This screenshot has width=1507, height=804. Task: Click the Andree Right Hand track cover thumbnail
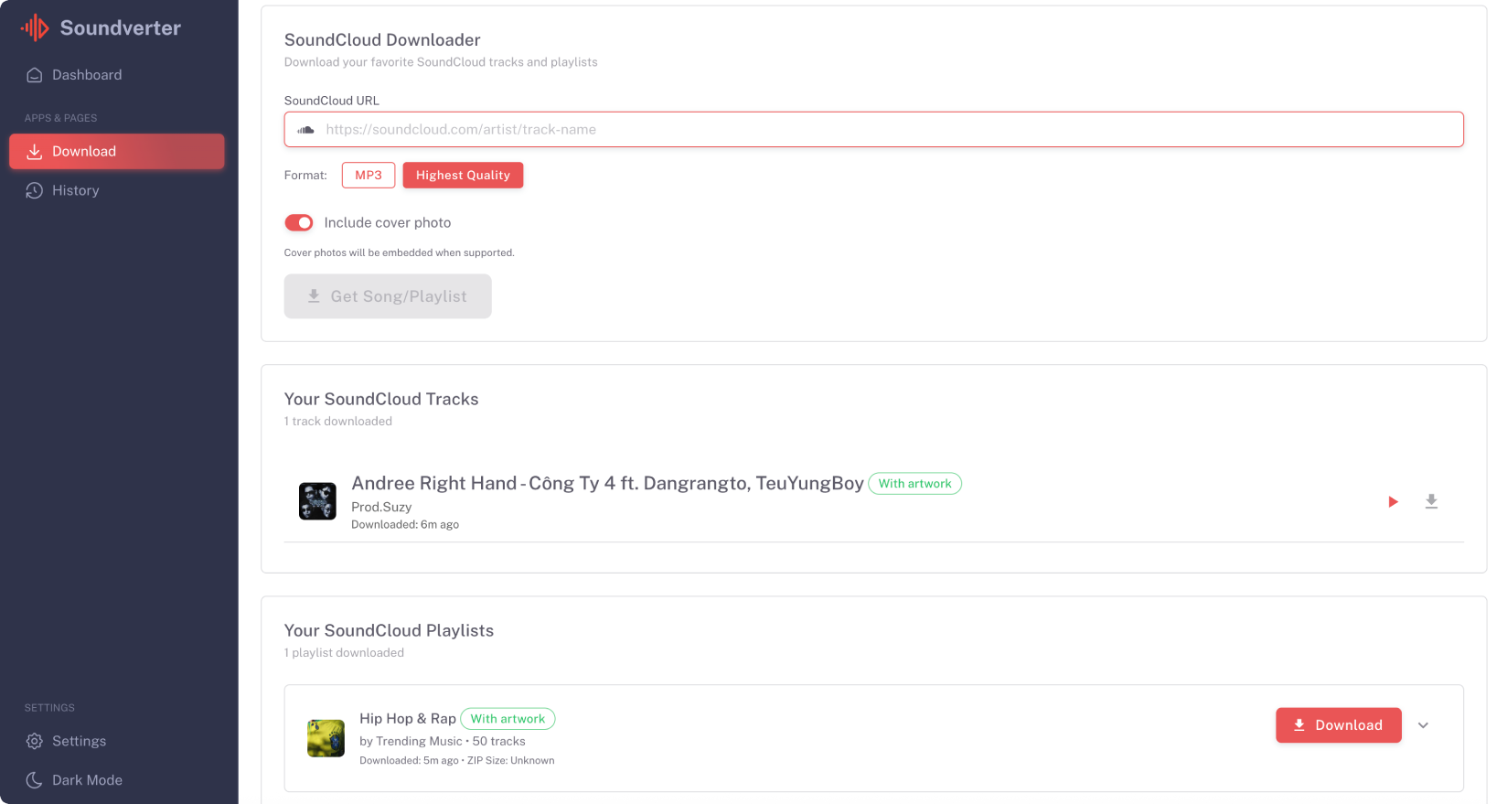click(x=317, y=501)
